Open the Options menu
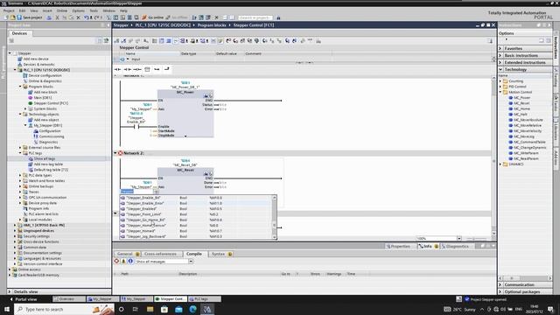The height and width of the screenshot is (315, 560). point(78,10)
